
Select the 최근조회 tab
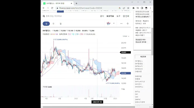(143, 57)
